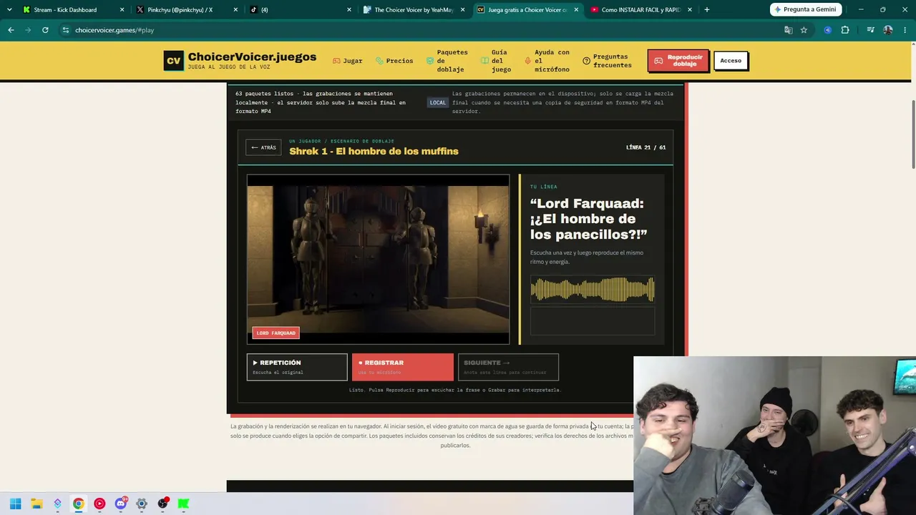Open a new browser tab
This screenshot has height=515, width=916.
pos(707,10)
